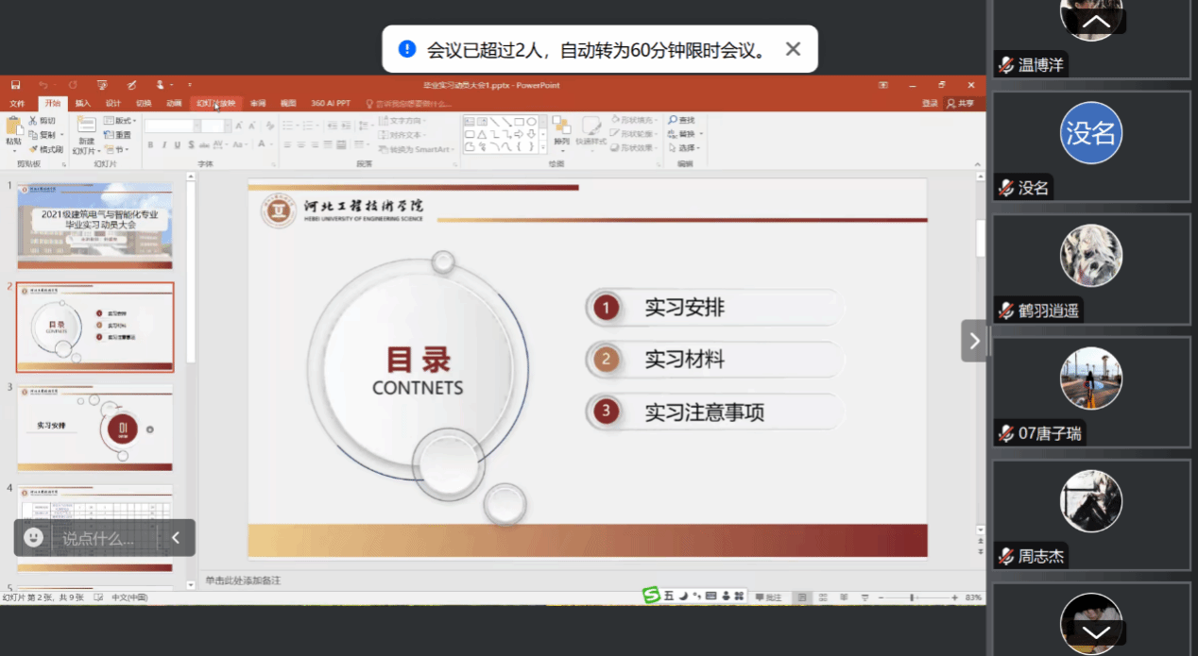Screen dimensions: 1198x656
Task: Toggle Underline text formatting
Action: pyautogui.click(x=177, y=144)
